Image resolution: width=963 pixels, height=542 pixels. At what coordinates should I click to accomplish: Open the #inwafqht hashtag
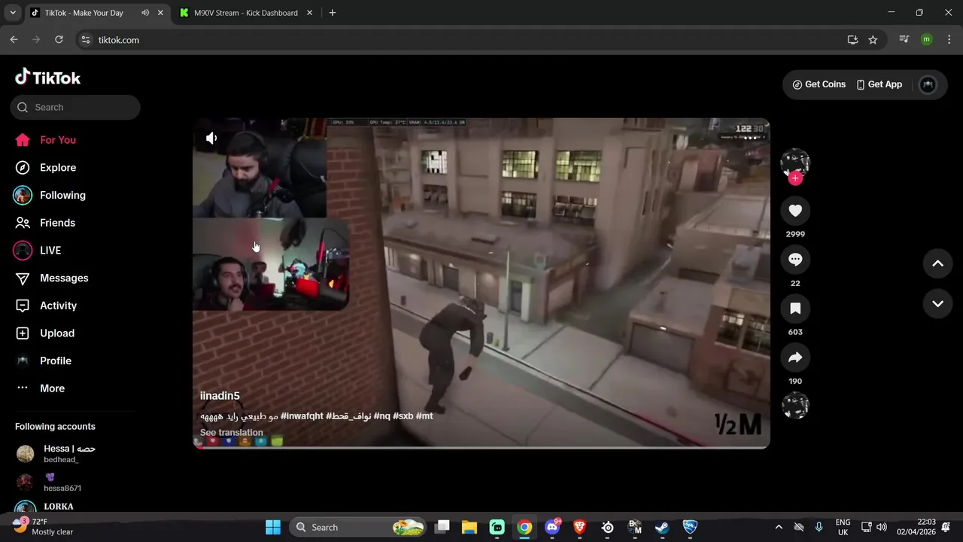click(x=302, y=416)
